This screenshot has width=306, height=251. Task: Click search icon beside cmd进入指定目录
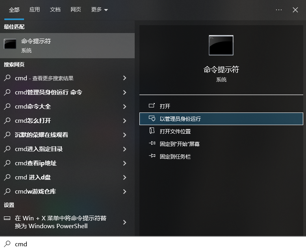(7, 149)
